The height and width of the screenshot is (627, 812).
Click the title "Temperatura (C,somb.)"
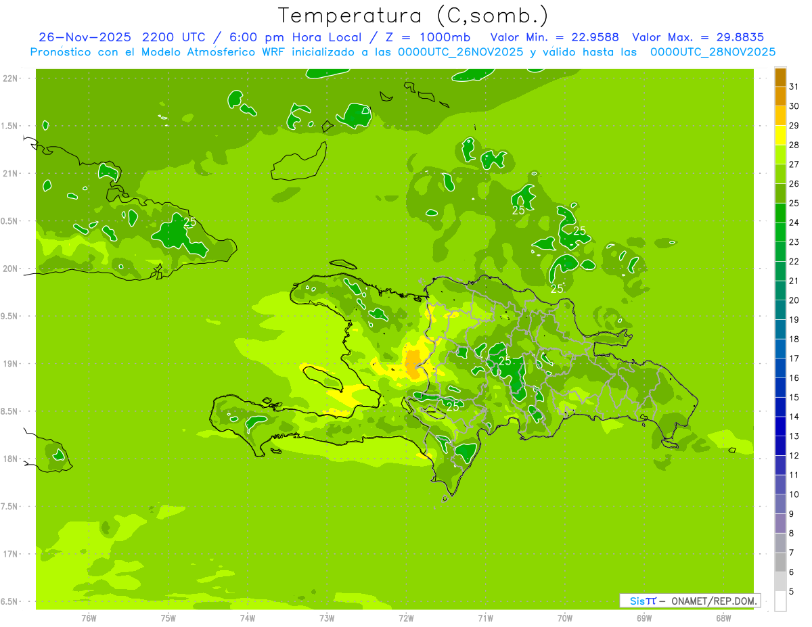tap(413, 15)
